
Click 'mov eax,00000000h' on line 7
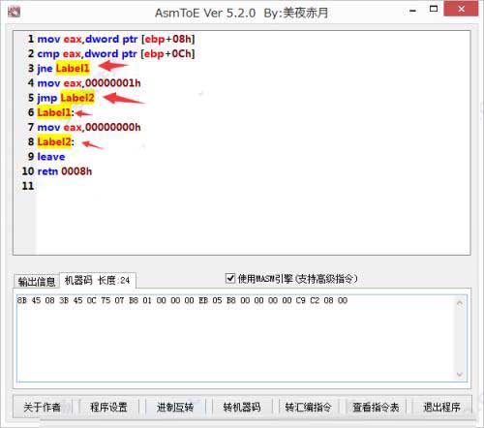89,127
